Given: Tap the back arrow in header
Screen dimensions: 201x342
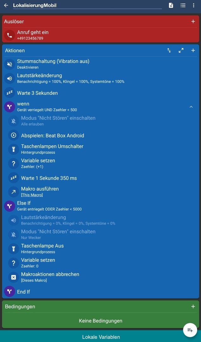Looking at the screenshot, I should (6, 5).
